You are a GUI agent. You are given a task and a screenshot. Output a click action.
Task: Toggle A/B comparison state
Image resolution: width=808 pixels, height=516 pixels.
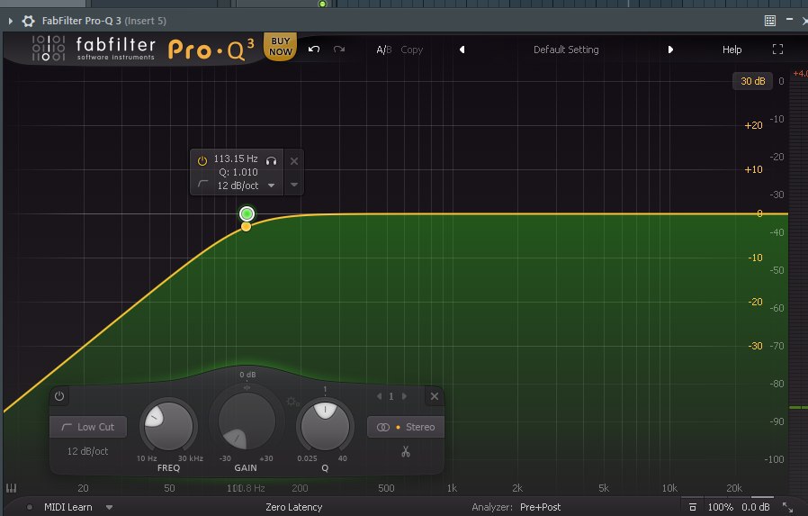tap(384, 50)
